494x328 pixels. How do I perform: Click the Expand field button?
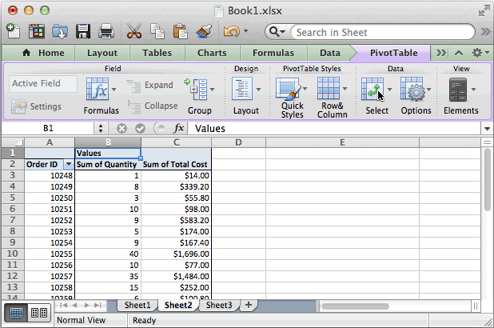tap(149, 85)
